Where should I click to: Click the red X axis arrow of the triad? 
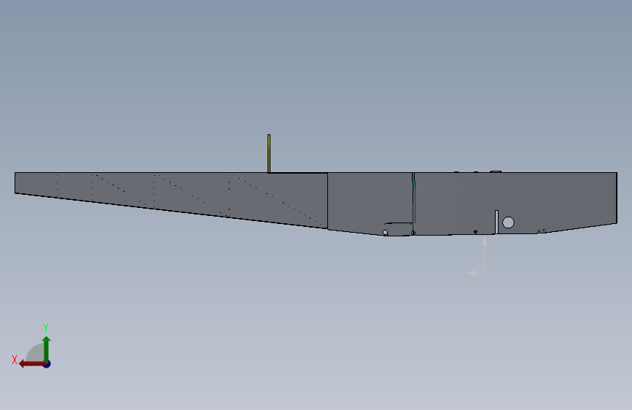(x=31, y=364)
